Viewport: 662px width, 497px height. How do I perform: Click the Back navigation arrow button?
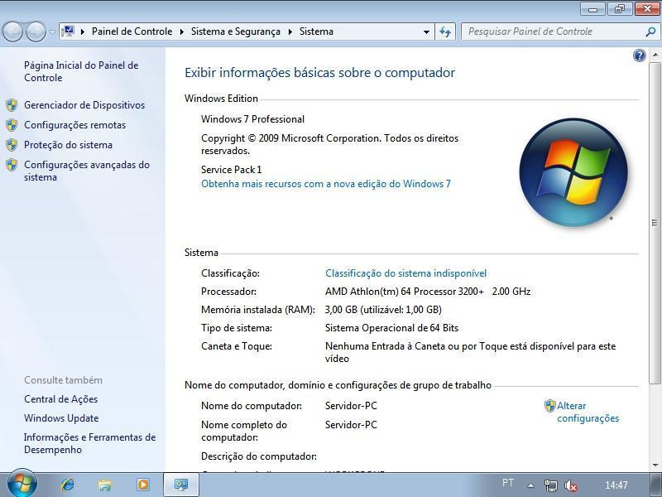click(x=12, y=31)
